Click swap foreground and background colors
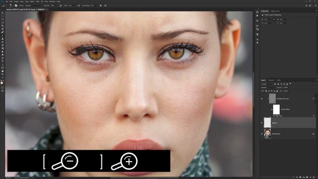 pos(3,80)
